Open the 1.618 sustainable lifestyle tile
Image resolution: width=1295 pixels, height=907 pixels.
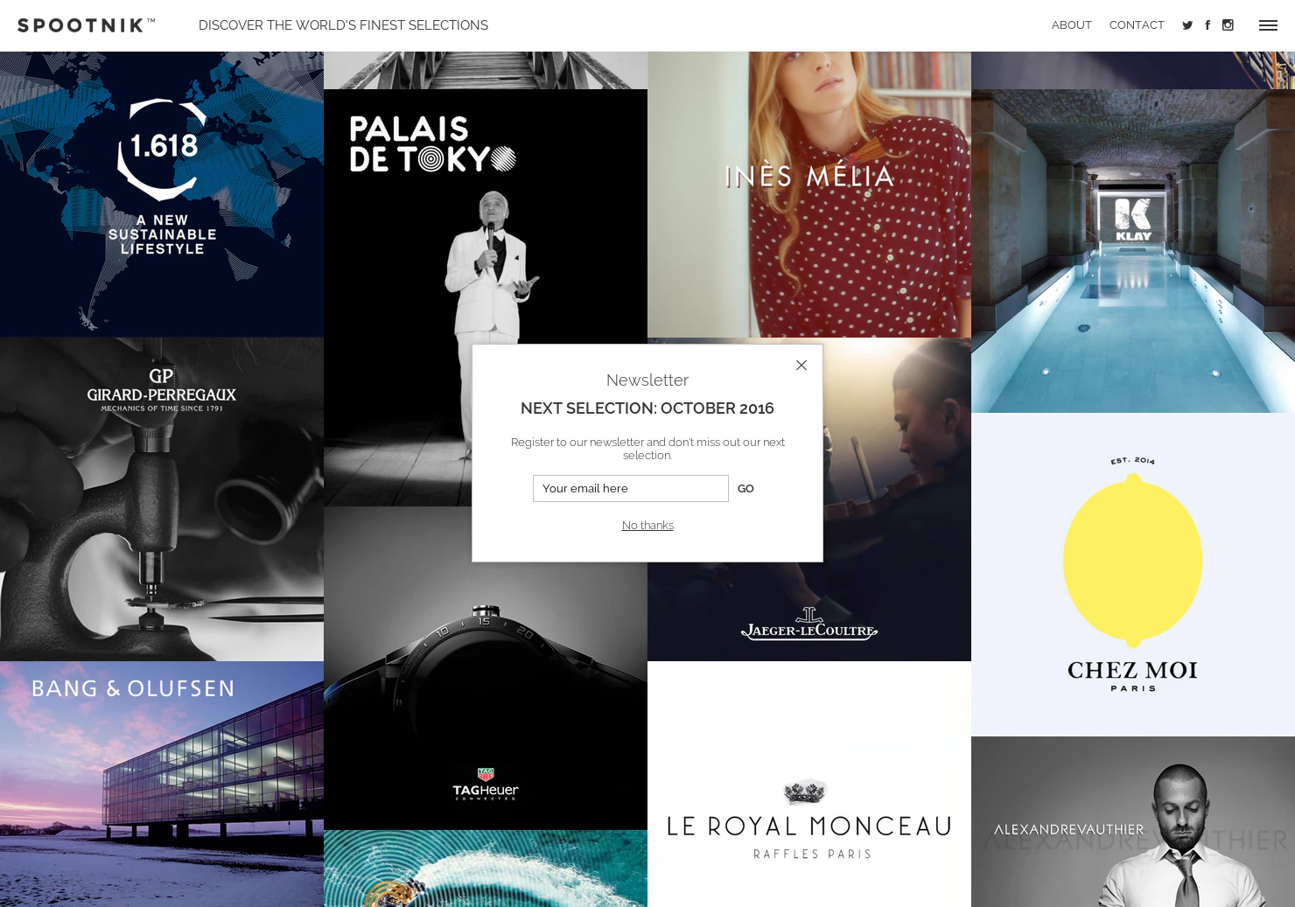tap(162, 194)
